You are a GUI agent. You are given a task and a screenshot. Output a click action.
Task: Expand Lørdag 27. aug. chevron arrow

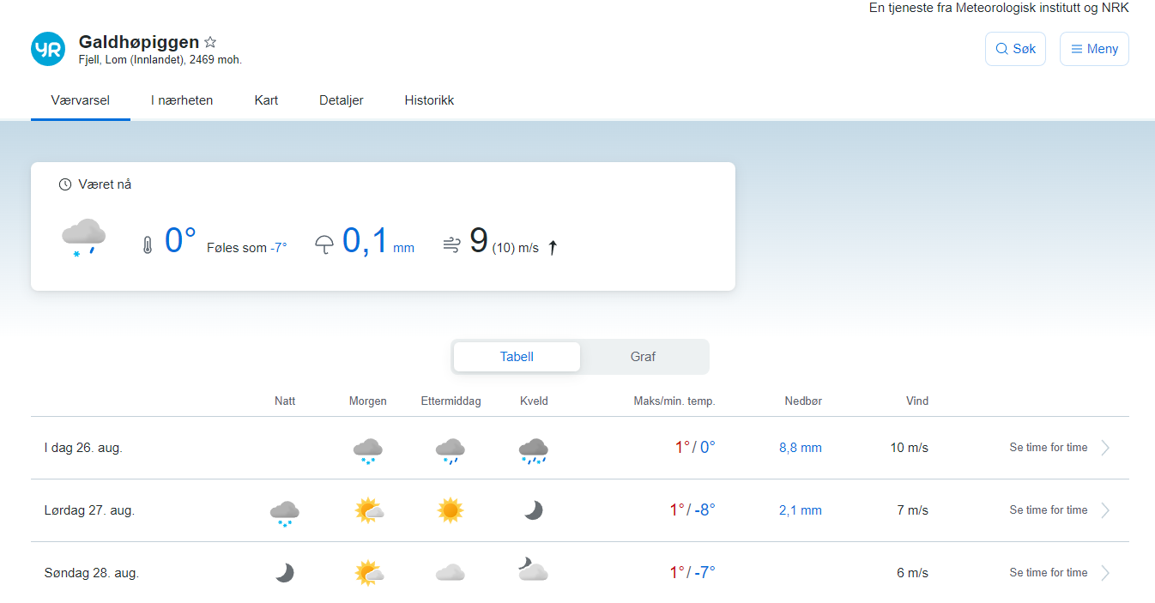(x=1105, y=510)
